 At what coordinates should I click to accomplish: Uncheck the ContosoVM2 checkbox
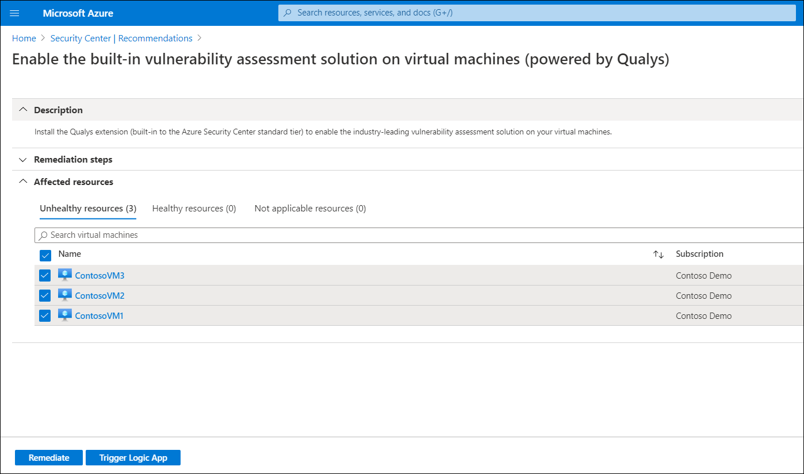tap(45, 296)
